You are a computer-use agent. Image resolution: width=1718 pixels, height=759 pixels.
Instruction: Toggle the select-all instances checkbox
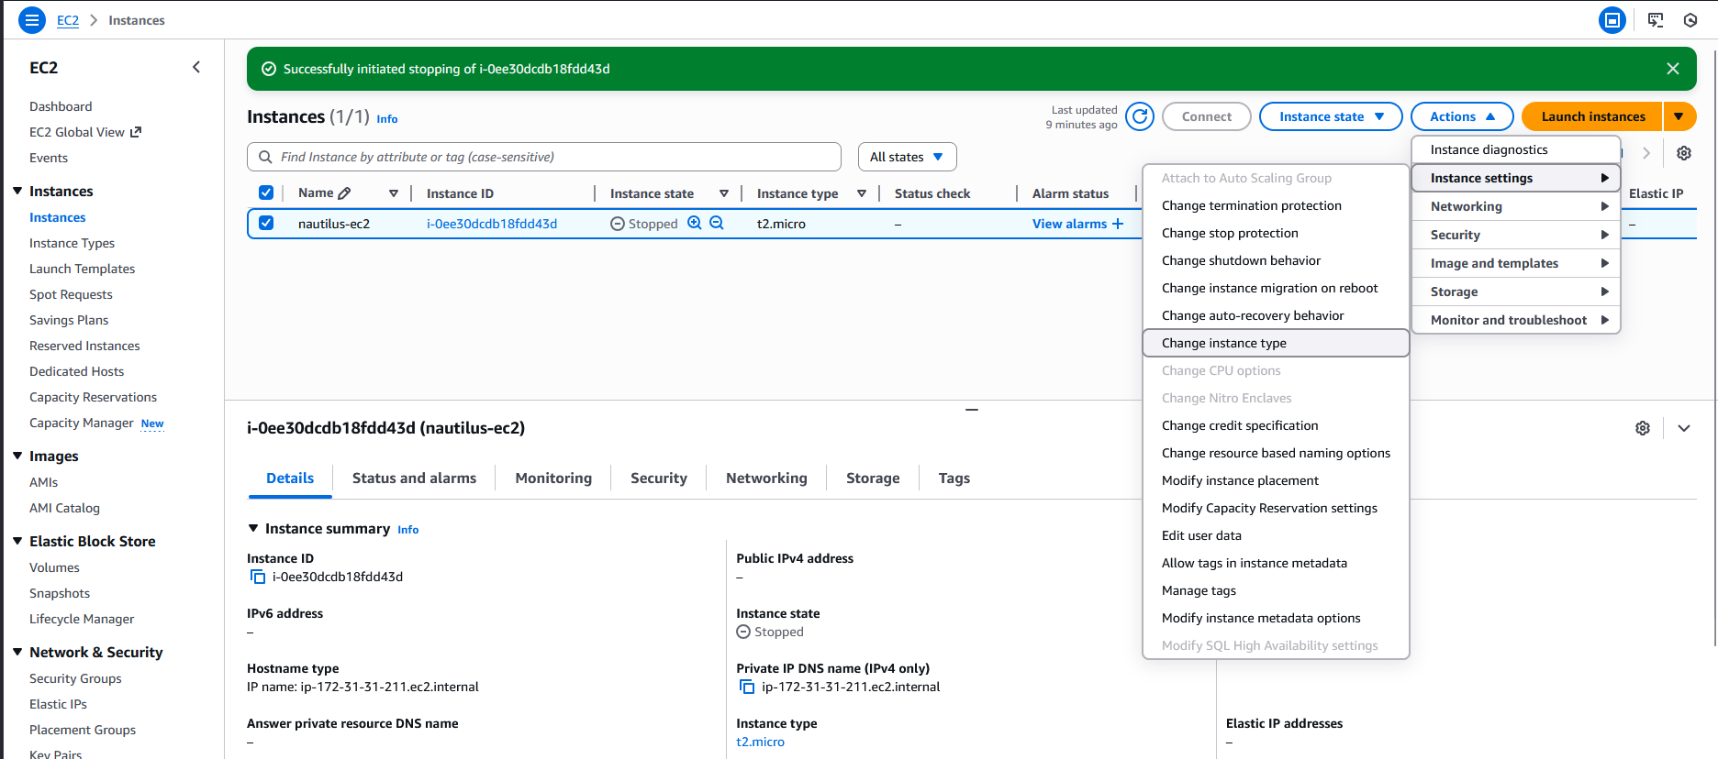266,192
